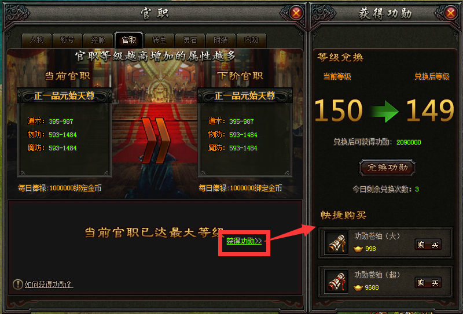463x314 pixels.
Task: Open the 称号 tab
Action: 68,40
